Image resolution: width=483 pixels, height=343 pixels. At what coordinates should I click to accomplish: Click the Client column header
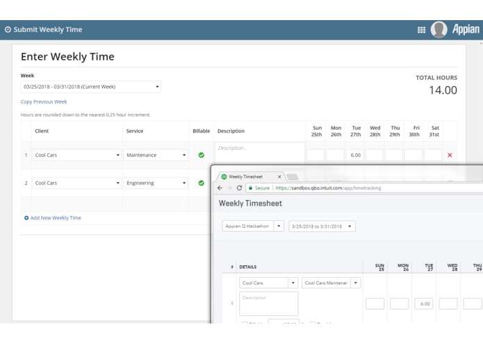(x=42, y=131)
